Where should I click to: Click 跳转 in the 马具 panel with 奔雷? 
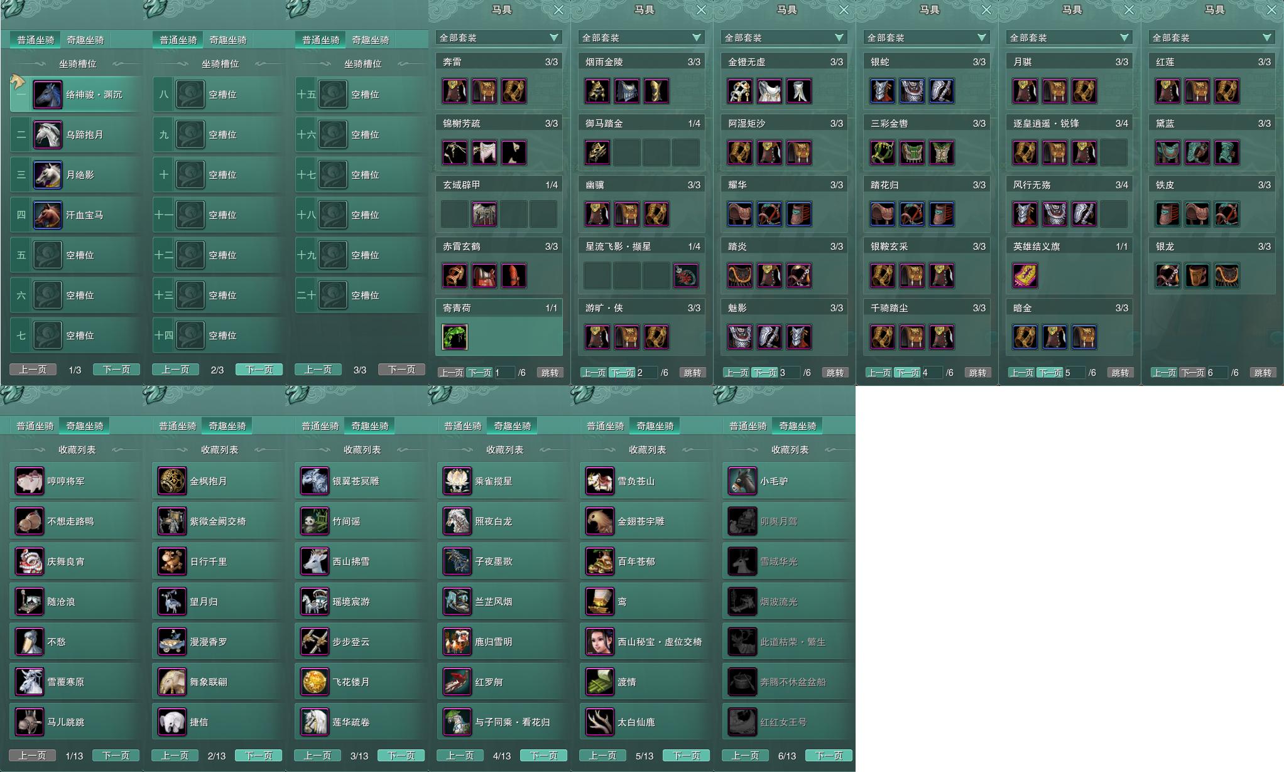tap(550, 373)
